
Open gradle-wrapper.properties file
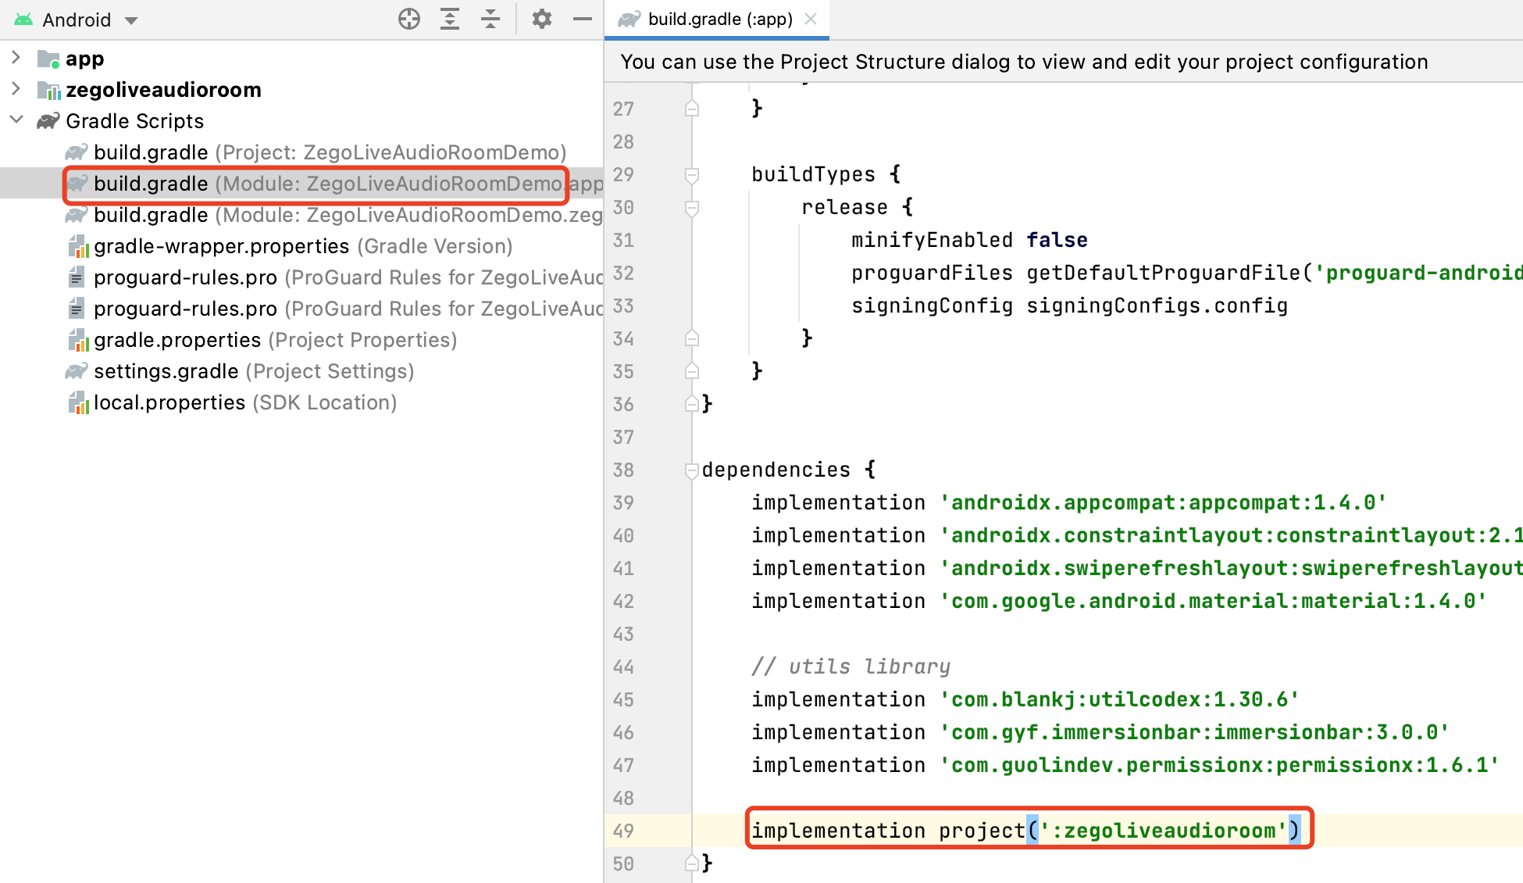pos(221,246)
